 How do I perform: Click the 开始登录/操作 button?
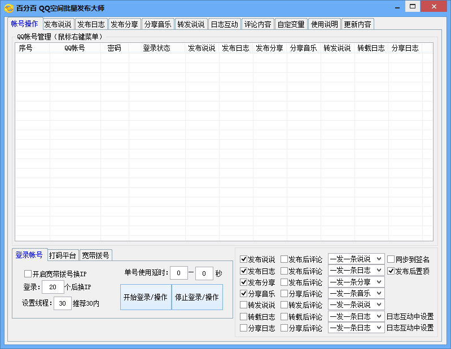click(x=146, y=297)
